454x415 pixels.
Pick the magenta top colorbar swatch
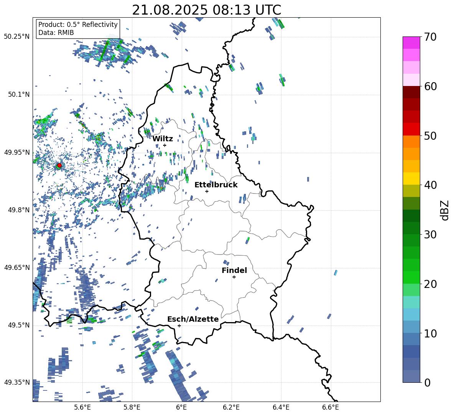pos(411,43)
